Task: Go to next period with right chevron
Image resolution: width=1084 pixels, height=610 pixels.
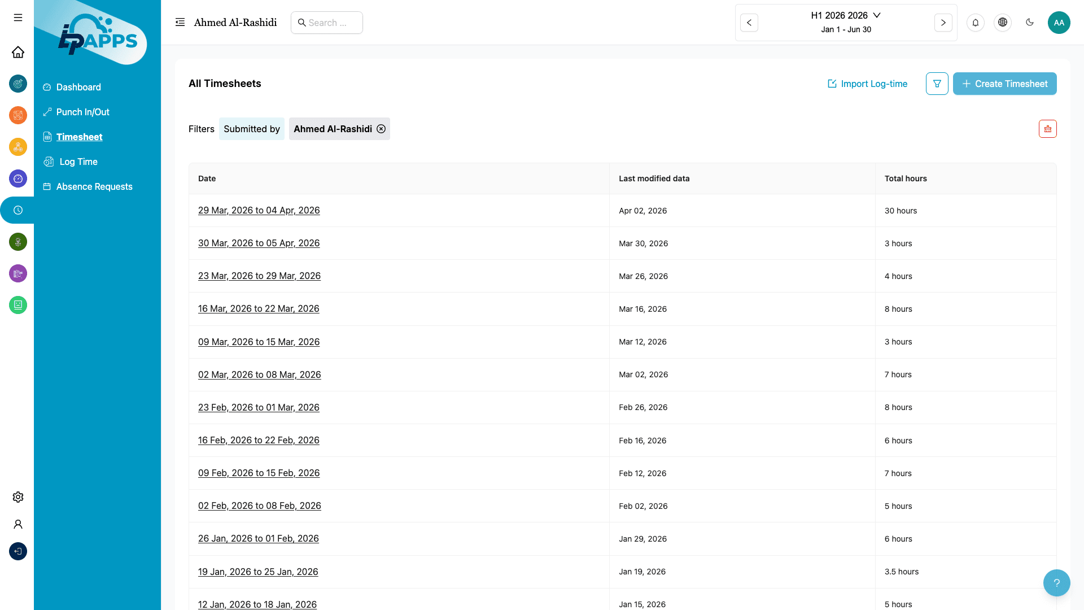Action: tap(943, 23)
